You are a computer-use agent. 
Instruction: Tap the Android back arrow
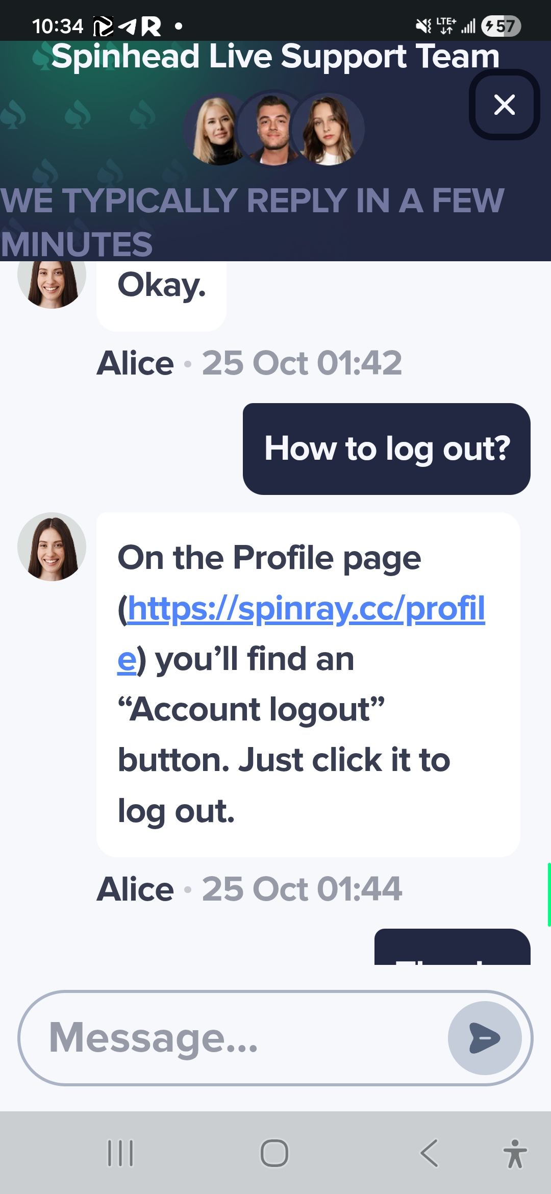429,1153
